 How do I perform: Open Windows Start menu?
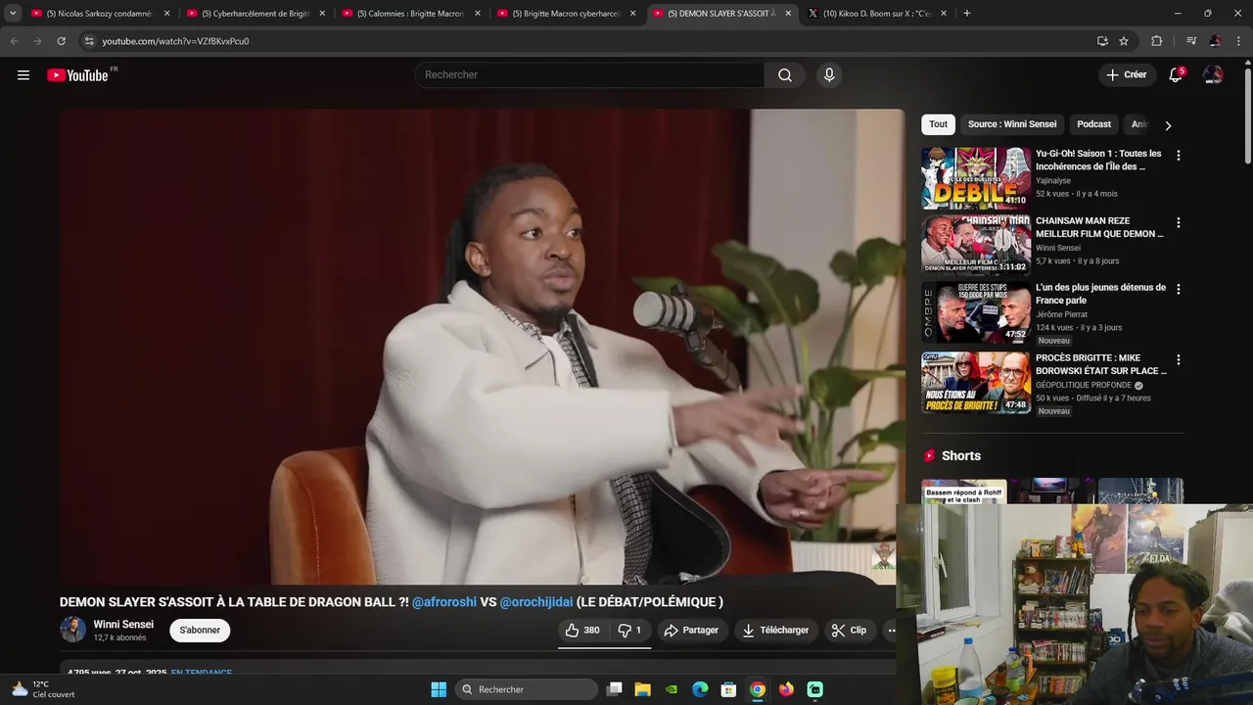439,689
